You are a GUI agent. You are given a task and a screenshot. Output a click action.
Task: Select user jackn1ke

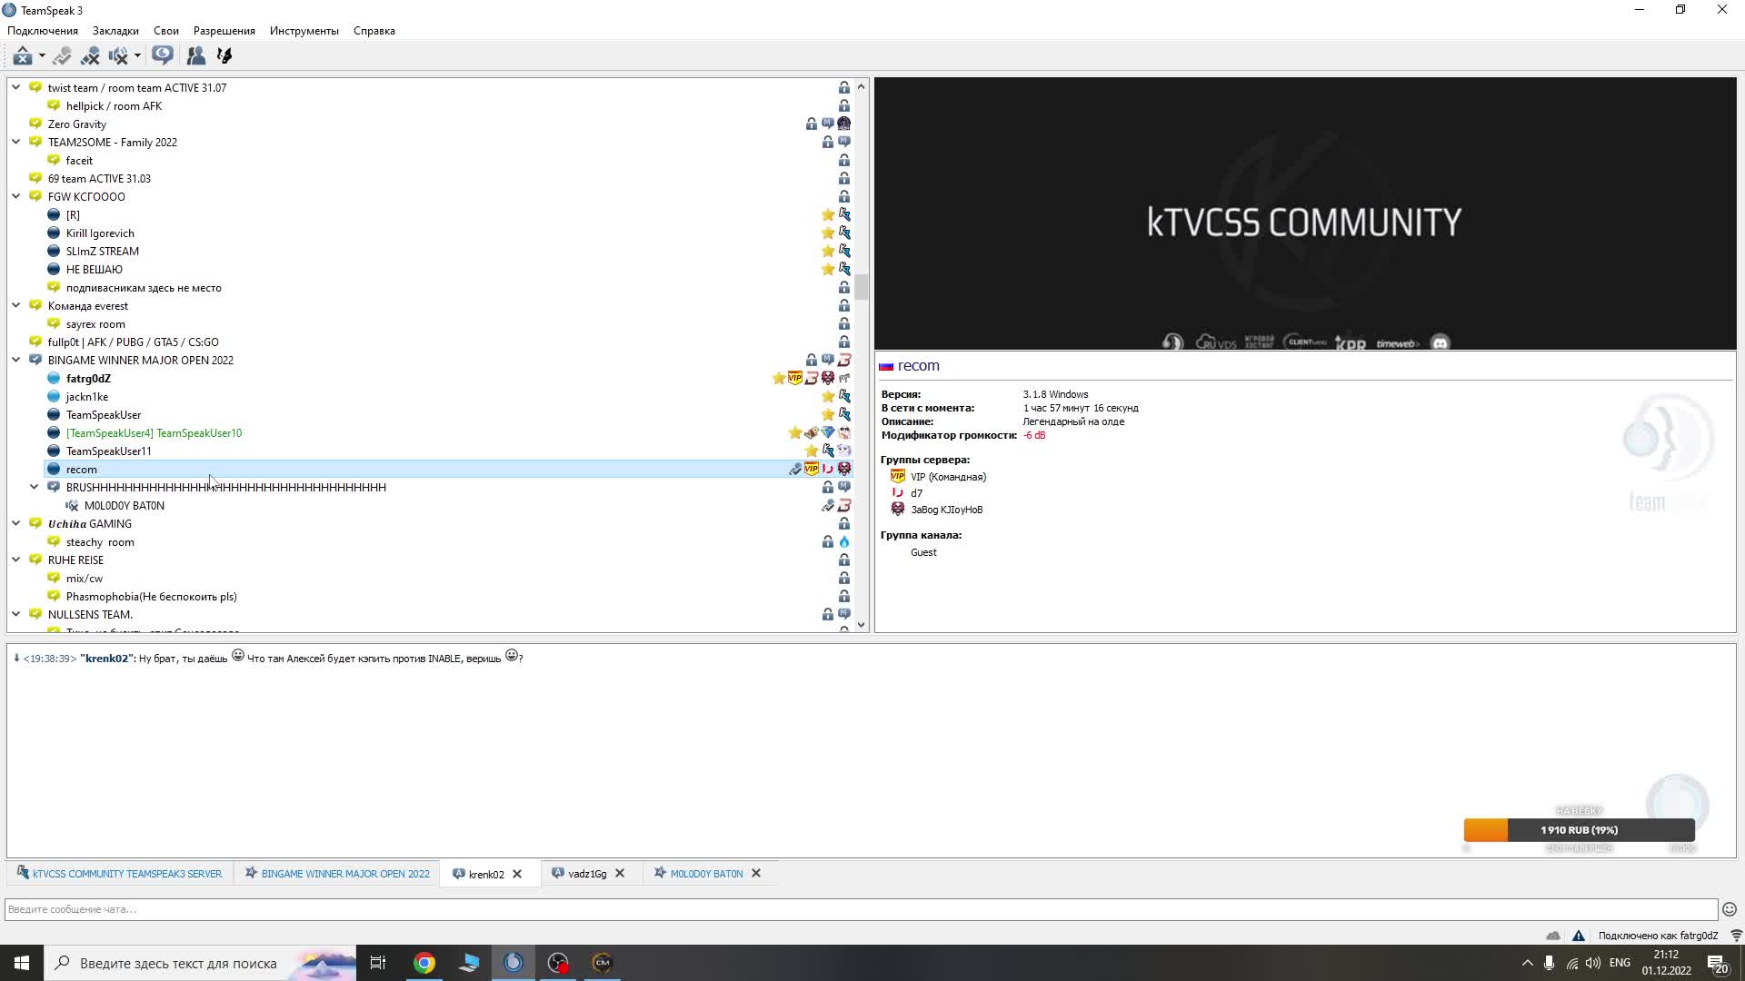[87, 397]
